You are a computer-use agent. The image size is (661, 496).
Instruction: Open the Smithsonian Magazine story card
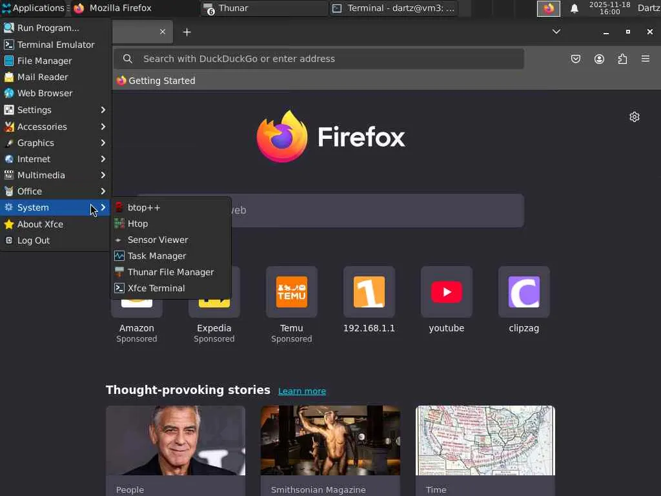click(x=330, y=450)
